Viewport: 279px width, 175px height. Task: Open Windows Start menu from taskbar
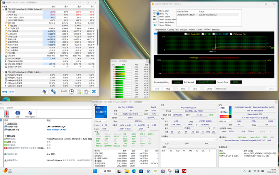pyautogui.click(x=95, y=171)
